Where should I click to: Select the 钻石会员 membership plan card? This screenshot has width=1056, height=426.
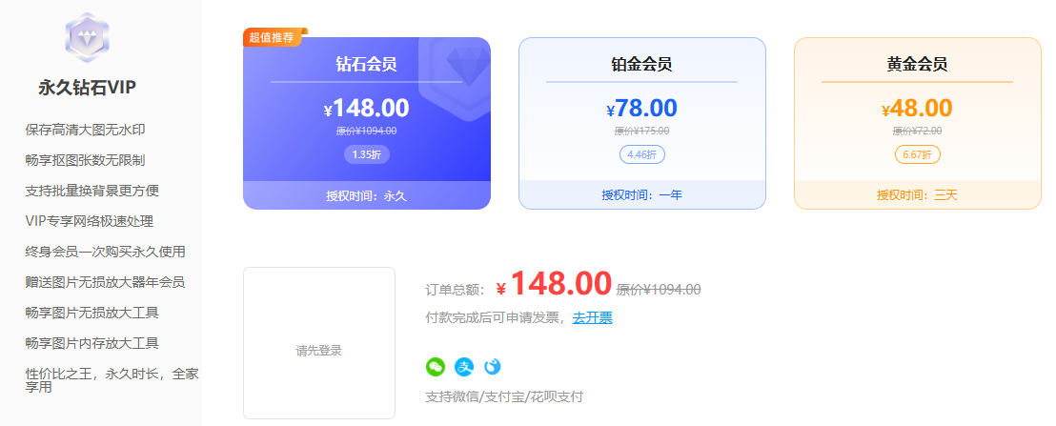pyautogui.click(x=367, y=123)
